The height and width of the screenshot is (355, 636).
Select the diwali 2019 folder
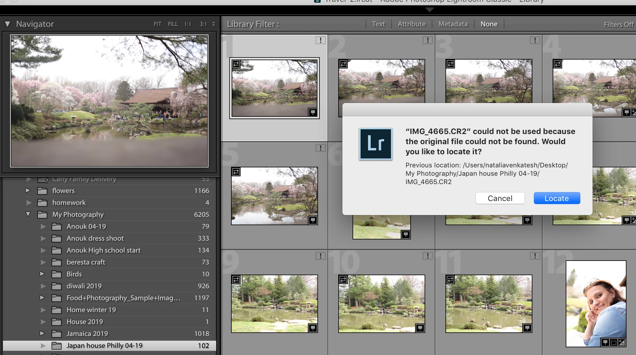(x=84, y=286)
